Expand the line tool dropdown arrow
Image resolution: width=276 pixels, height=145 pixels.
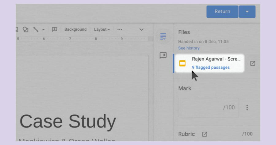pyautogui.click(x=43, y=29)
